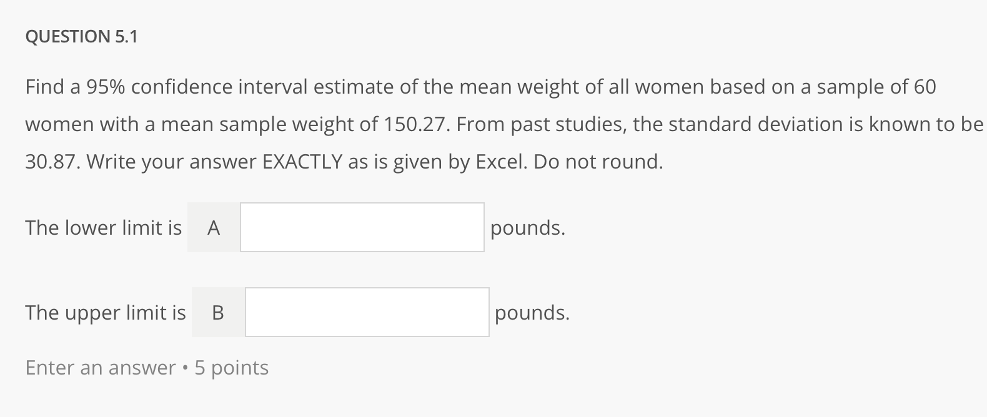987x417 pixels.
Task: Click the word pounds after lower limit box
Action: pos(527,228)
